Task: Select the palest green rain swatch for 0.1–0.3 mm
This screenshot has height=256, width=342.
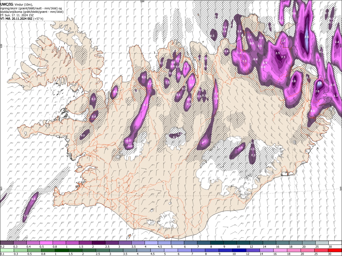Action: [x=7, y=250]
